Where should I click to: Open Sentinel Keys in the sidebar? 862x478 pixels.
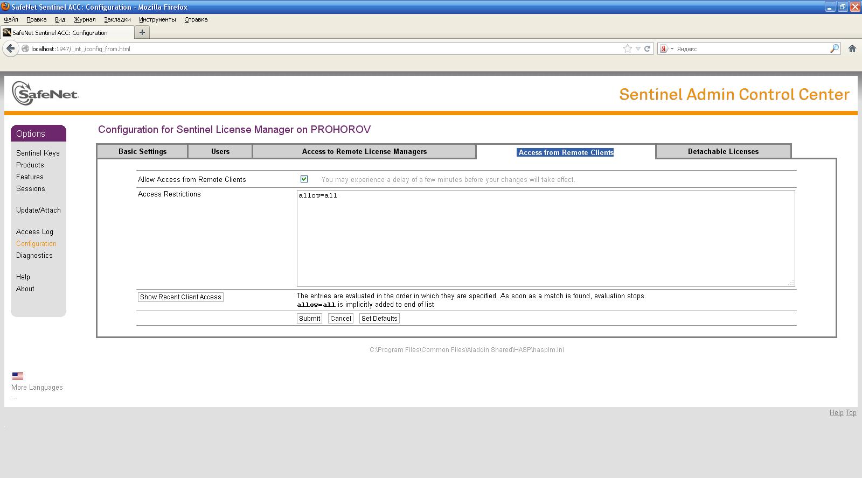pyautogui.click(x=38, y=153)
